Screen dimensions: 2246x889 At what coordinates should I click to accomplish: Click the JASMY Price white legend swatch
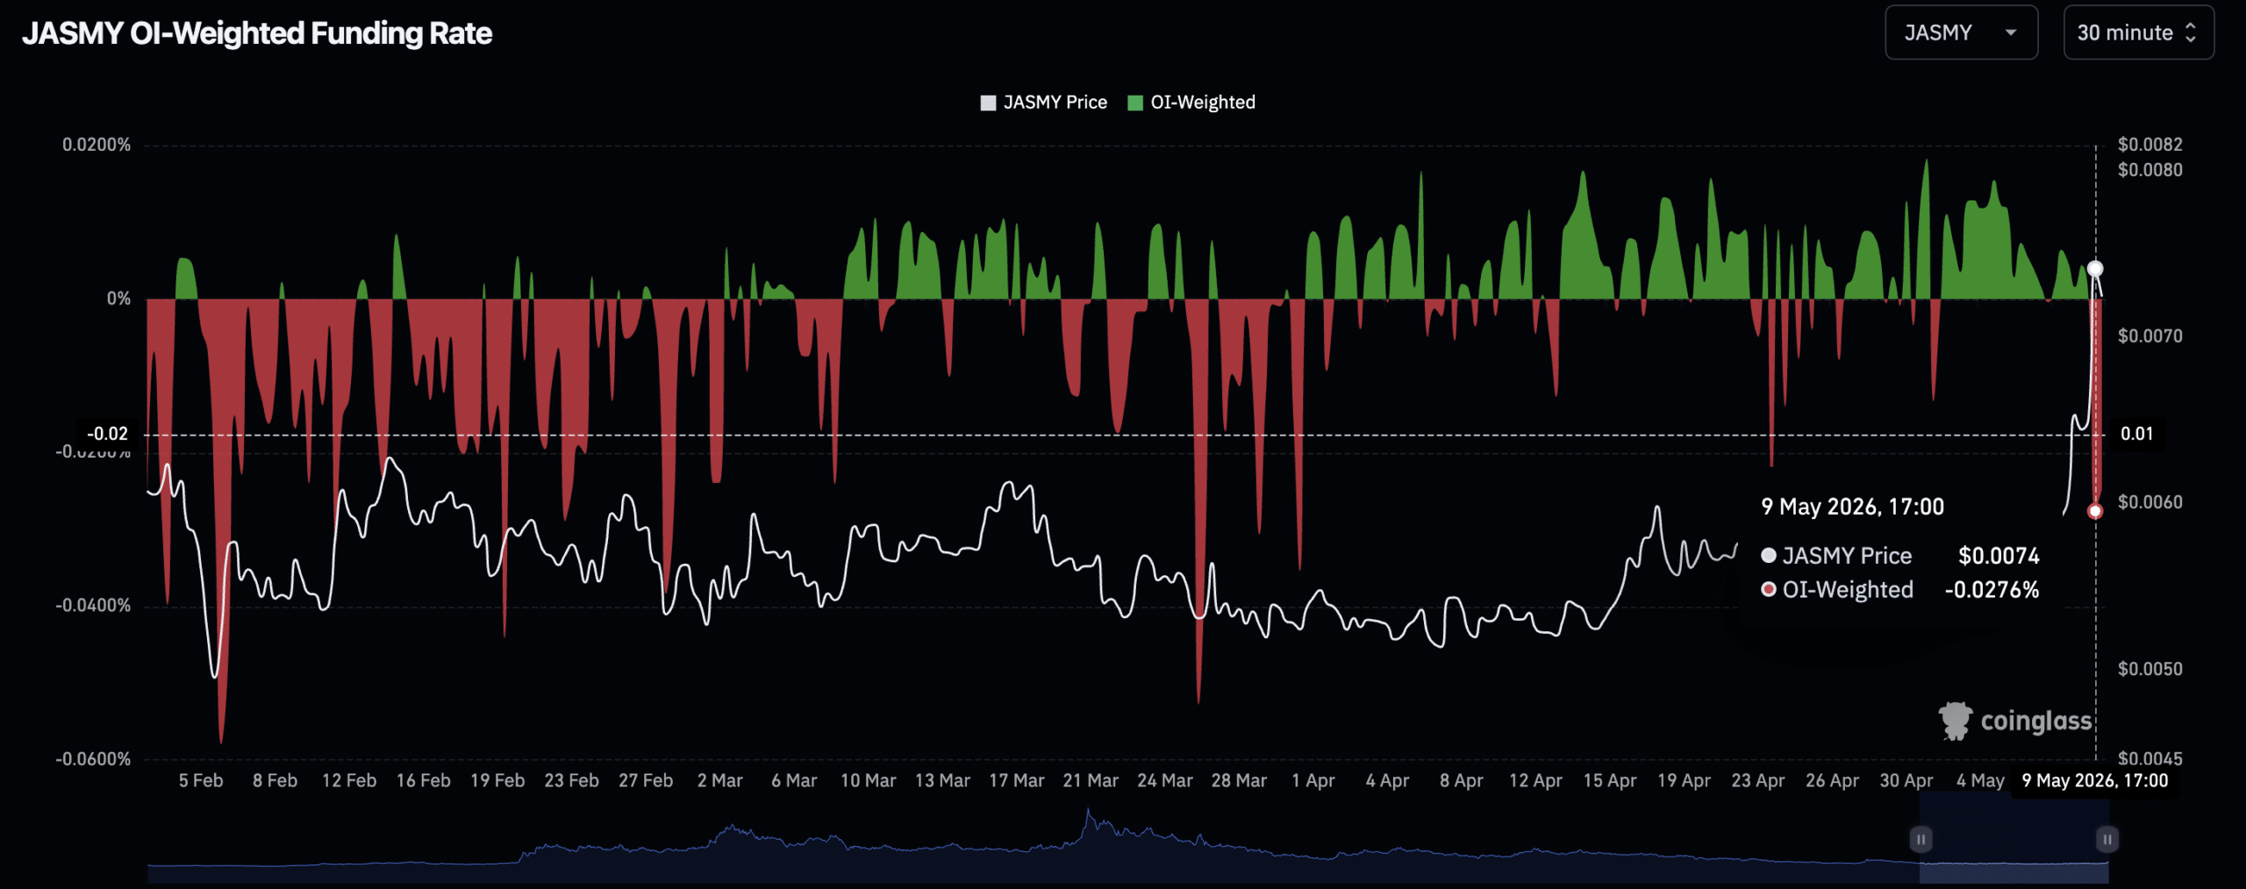pyautogui.click(x=988, y=103)
